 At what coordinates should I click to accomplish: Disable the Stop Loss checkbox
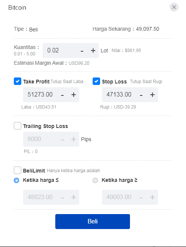click(x=96, y=81)
